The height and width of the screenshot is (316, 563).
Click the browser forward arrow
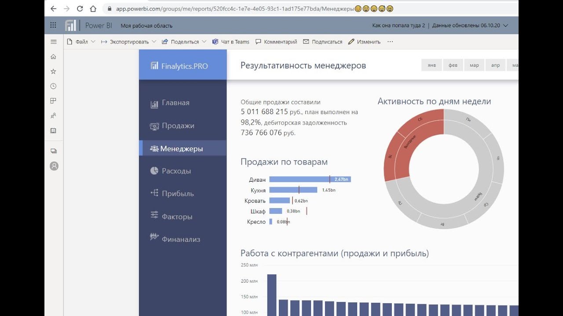click(66, 8)
